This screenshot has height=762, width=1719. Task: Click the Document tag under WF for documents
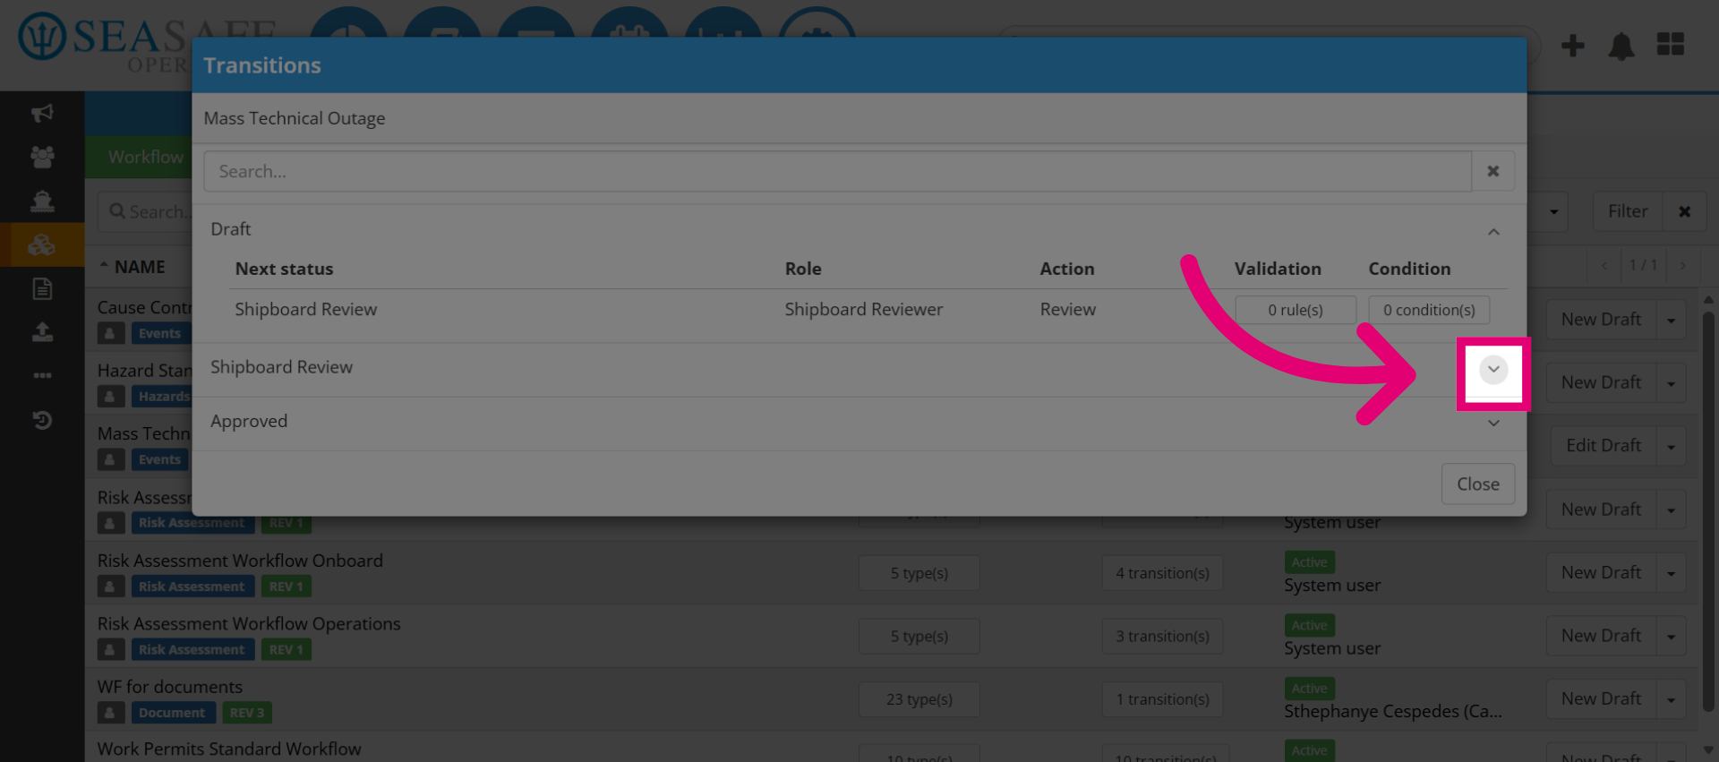pos(172,713)
